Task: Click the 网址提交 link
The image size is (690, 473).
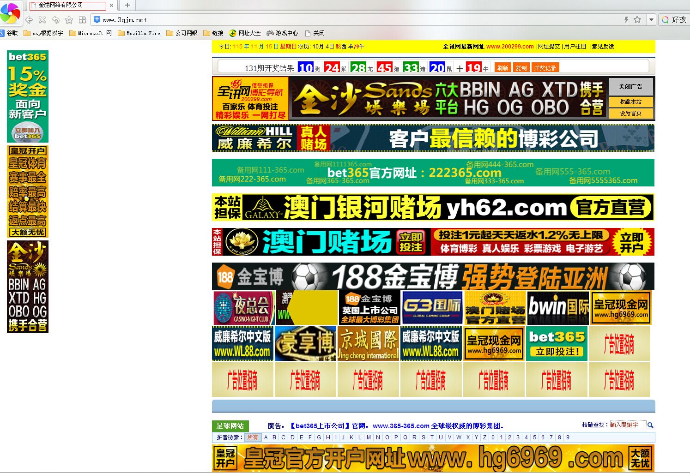Action: pyautogui.click(x=549, y=47)
